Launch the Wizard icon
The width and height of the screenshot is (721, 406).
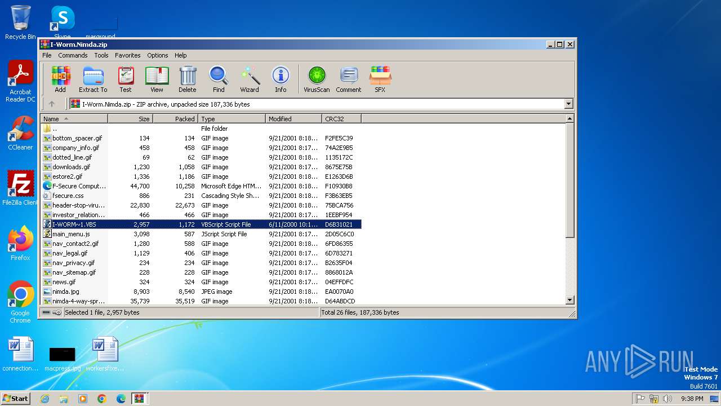(x=250, y=79)
